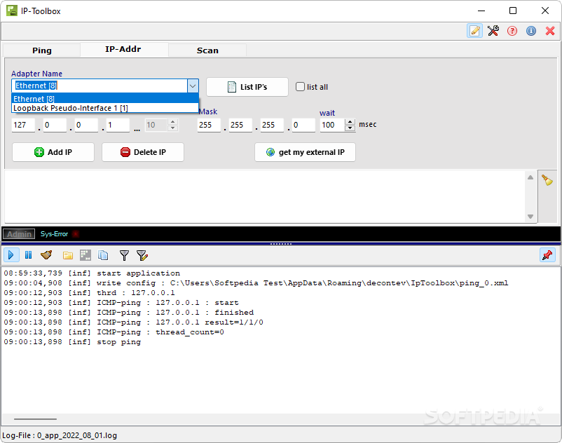This screenshot has width=562, height=443.
Task: Click the Adapter Name combo text field
Action: [100, 86]
